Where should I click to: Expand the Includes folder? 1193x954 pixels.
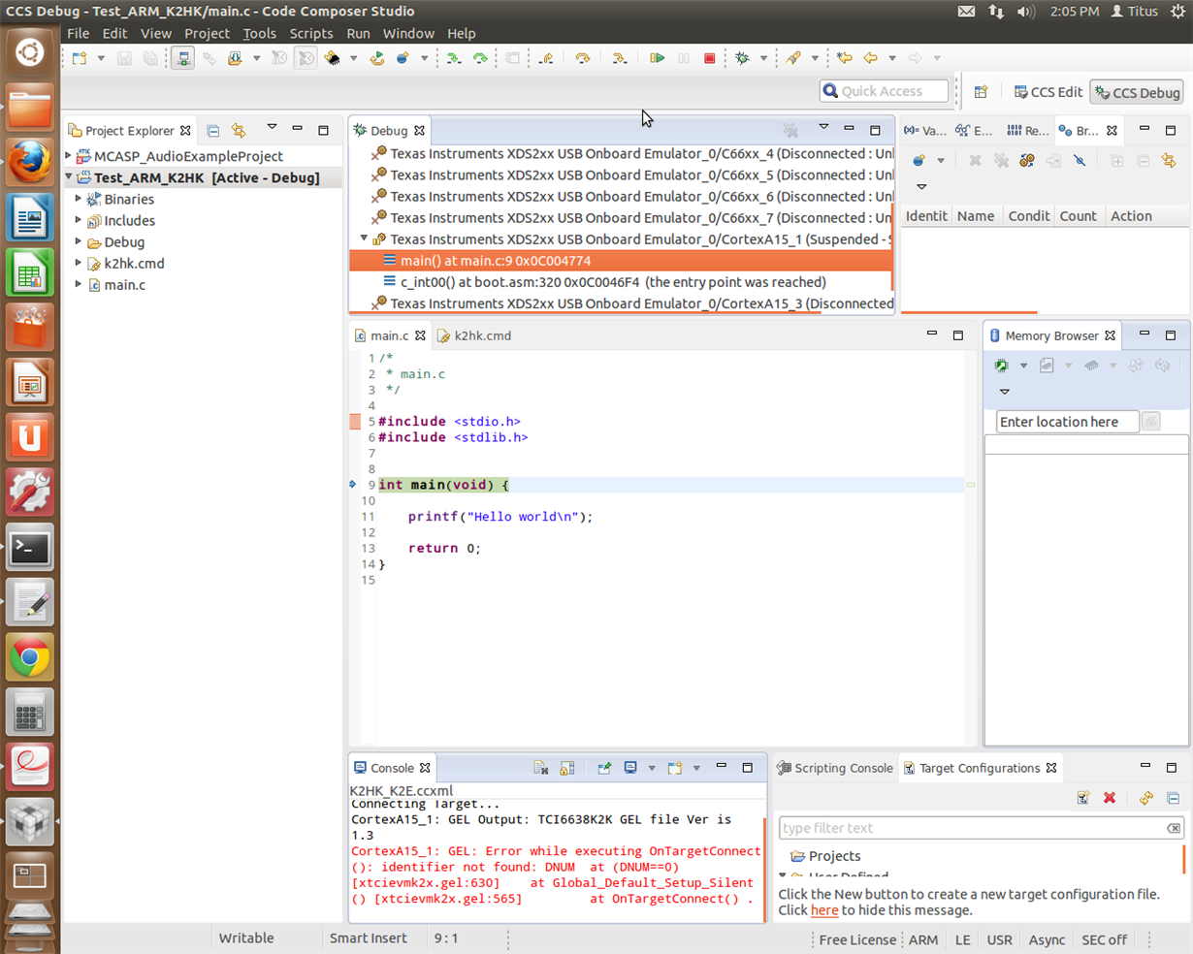pos(79,220)
